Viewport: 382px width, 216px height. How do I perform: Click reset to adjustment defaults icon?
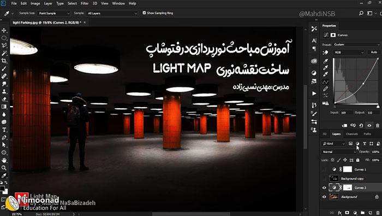tap(361, 125)
